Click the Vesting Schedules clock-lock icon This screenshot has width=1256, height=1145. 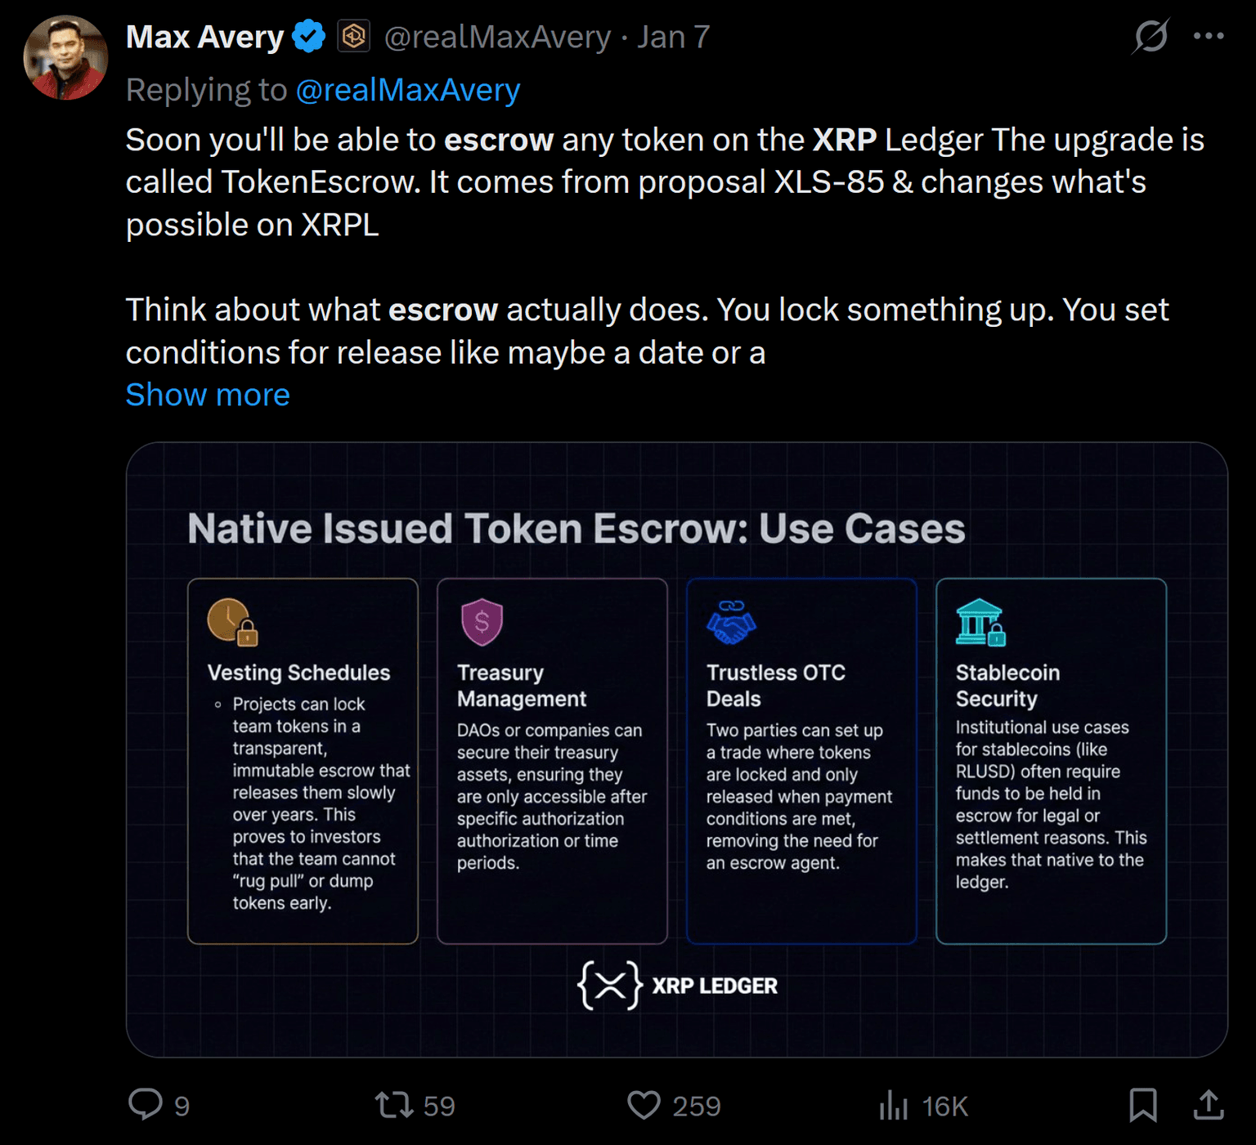pos(232,622)
